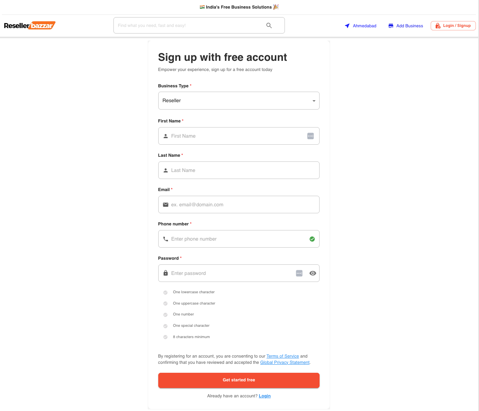Click inside the Email address input field

[x=239, y=204]
